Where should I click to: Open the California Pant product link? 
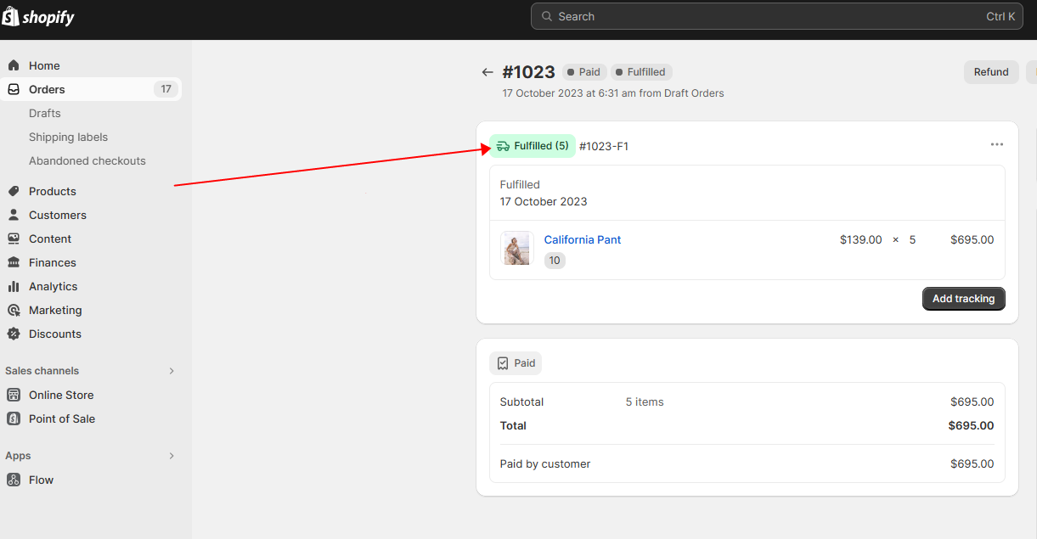[x=582, y=239]
